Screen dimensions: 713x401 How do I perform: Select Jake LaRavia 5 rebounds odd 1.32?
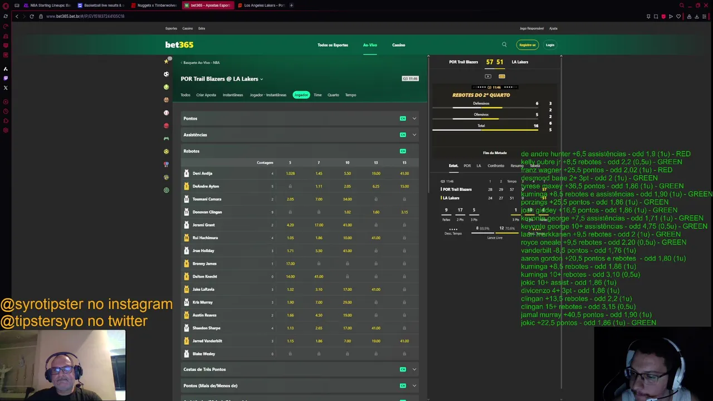click(x=290, y=289)
